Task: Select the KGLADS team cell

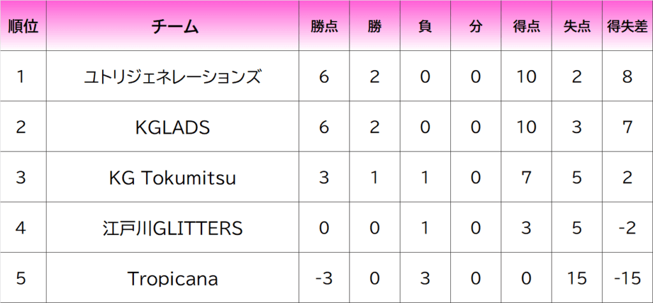Action: tap(173, 127)
